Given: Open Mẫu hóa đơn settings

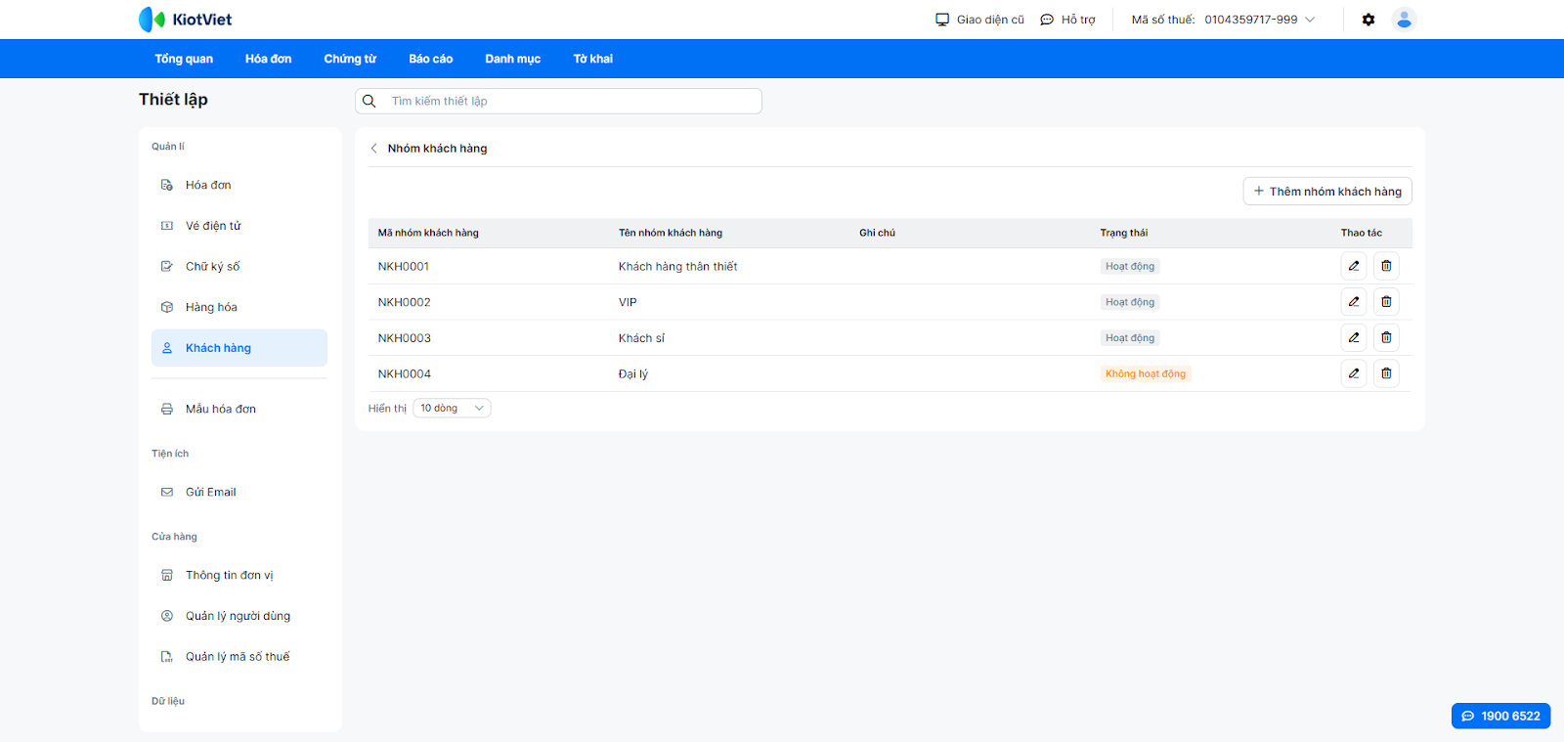Looking at the screenshot, I should click(x=220, y=409).
